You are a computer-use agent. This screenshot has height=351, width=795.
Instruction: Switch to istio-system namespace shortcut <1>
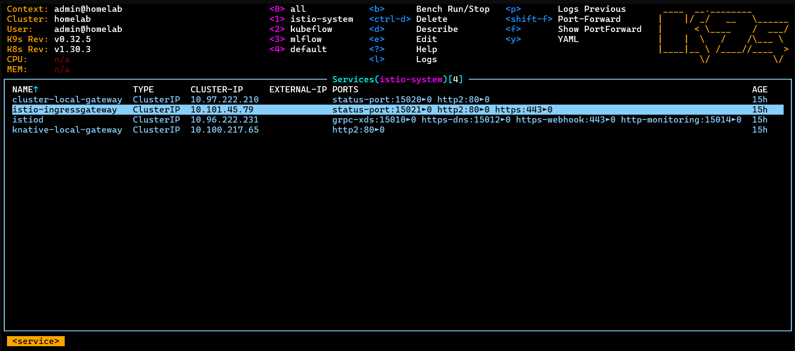tap(311, 19)
